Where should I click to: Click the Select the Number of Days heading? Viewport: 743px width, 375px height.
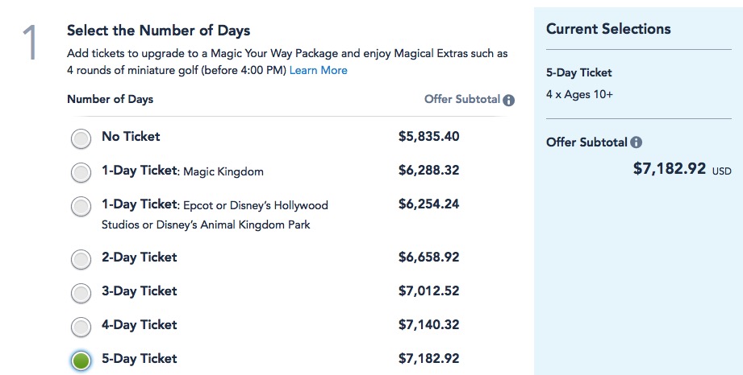tap(158, 31)
